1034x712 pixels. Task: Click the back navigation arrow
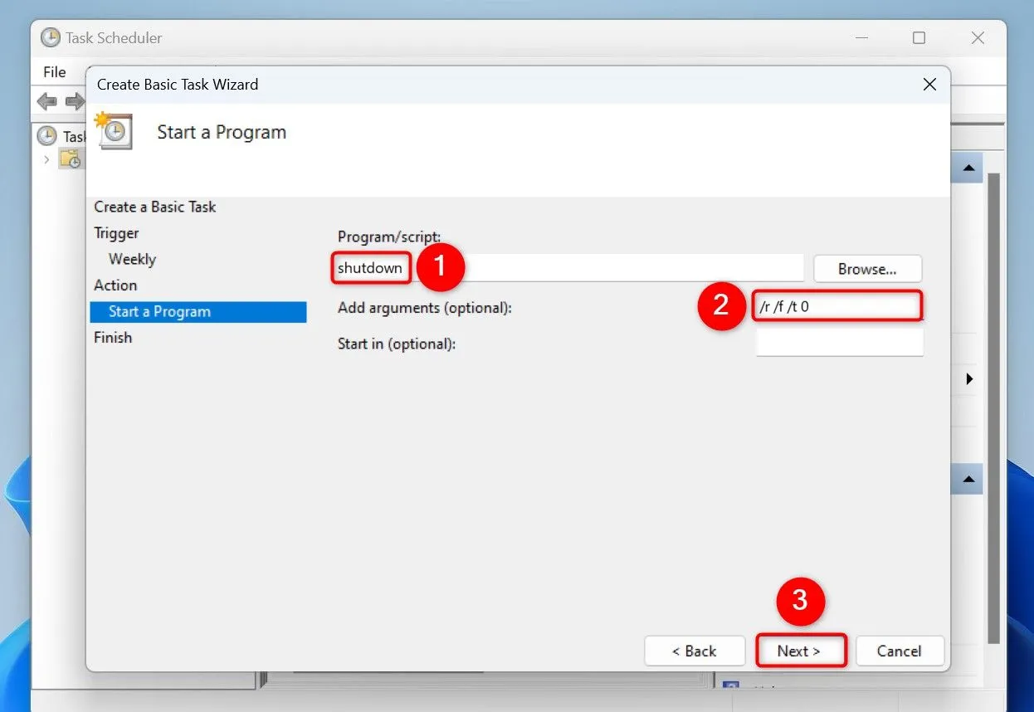pyautogui.click(x=46, y=101)
